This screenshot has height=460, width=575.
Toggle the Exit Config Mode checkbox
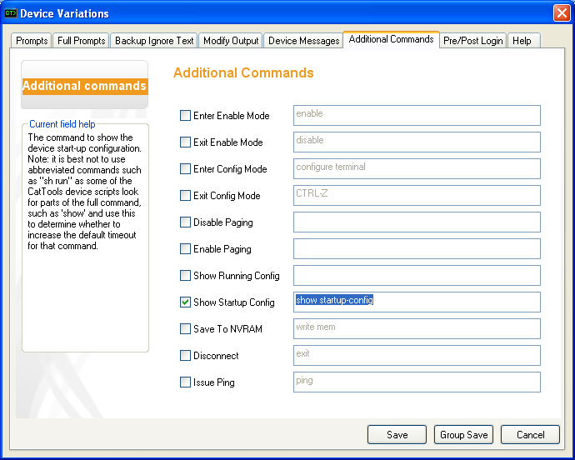pyautogui.click(x=185, y=196)
